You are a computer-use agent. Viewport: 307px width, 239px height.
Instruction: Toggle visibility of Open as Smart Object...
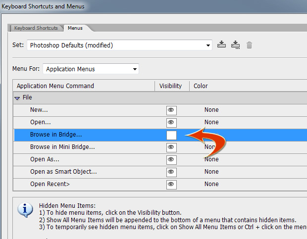pos(171,172)
